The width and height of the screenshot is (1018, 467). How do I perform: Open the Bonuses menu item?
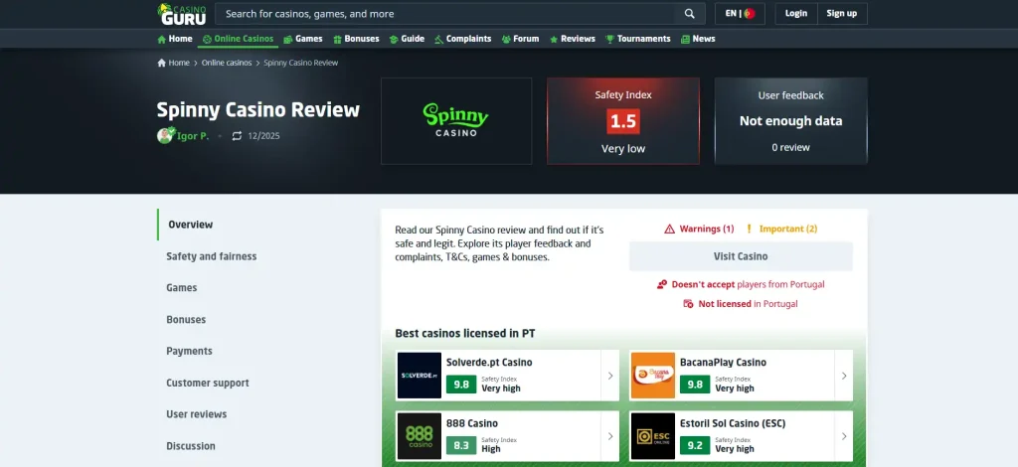pyautogui.click(x=356, y=39)
